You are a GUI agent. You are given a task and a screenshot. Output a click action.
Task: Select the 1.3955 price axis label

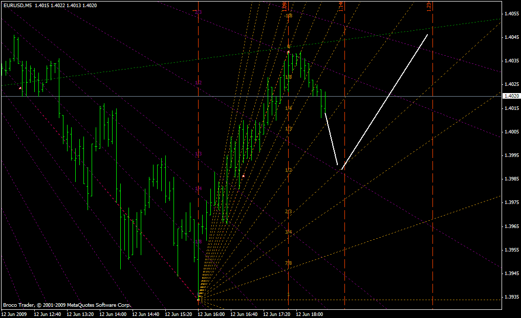511,250
